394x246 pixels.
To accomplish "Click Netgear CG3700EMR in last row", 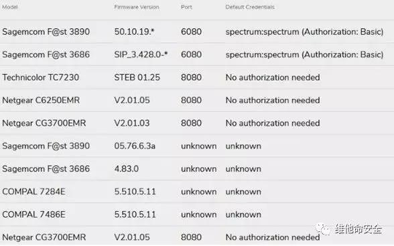I will click(44, 237).
